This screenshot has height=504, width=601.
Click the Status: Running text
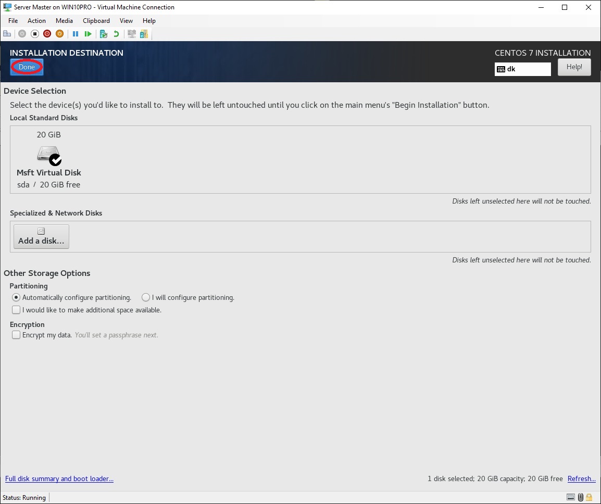24,497
